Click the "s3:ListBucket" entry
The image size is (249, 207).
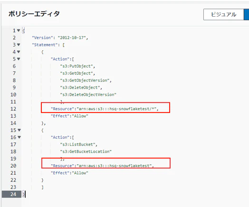(x=78, y=144)
